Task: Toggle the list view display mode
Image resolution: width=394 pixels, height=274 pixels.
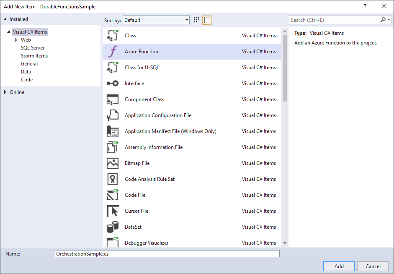Action: pyautogui.click(x=206, y=20)
